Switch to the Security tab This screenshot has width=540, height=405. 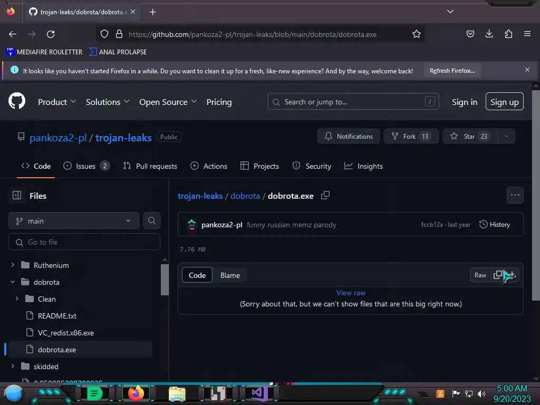[x=312, y=166]
